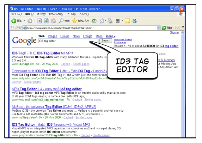Open the 編集(E) menu
The image size is (202, 143).
pos(29,14)
